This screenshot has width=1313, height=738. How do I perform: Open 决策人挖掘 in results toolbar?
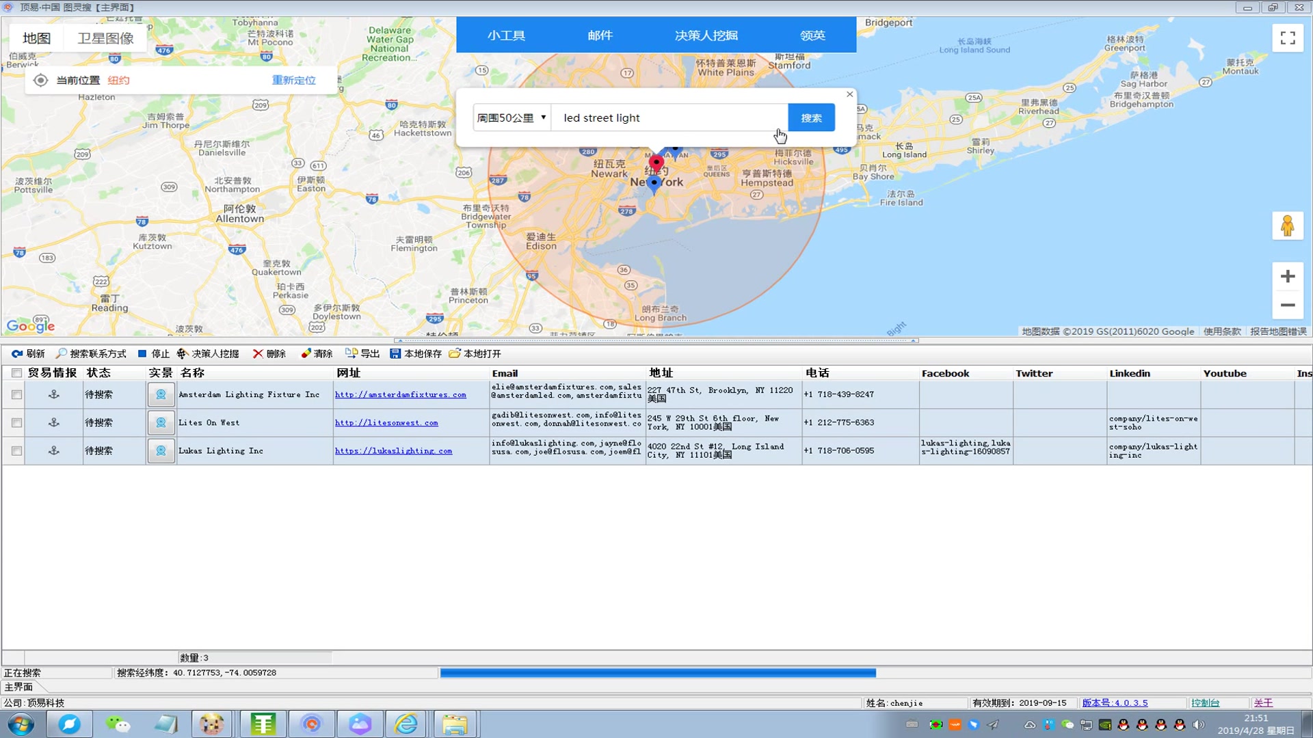pos(208,353)
